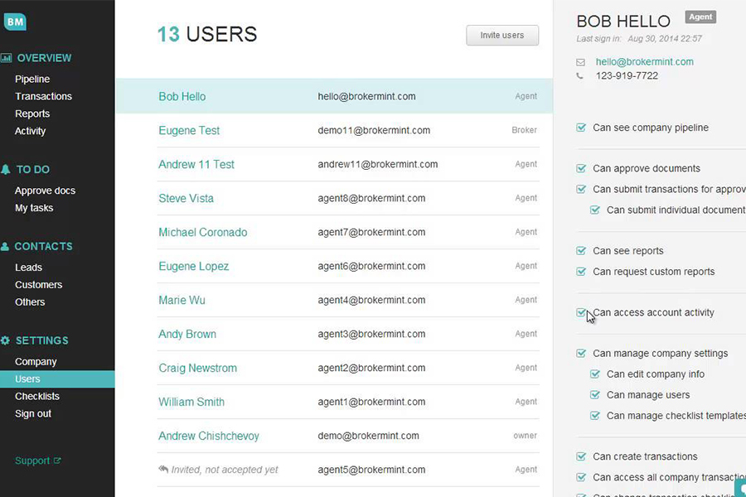Open Pipeline in the sidebar
The width and height of the screenshot is (746, 497).
coord(32,79)
